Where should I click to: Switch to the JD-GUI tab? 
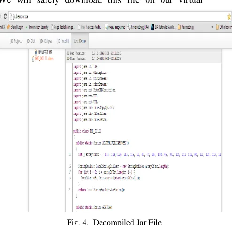pyautogui.click(x=31, y=41)
